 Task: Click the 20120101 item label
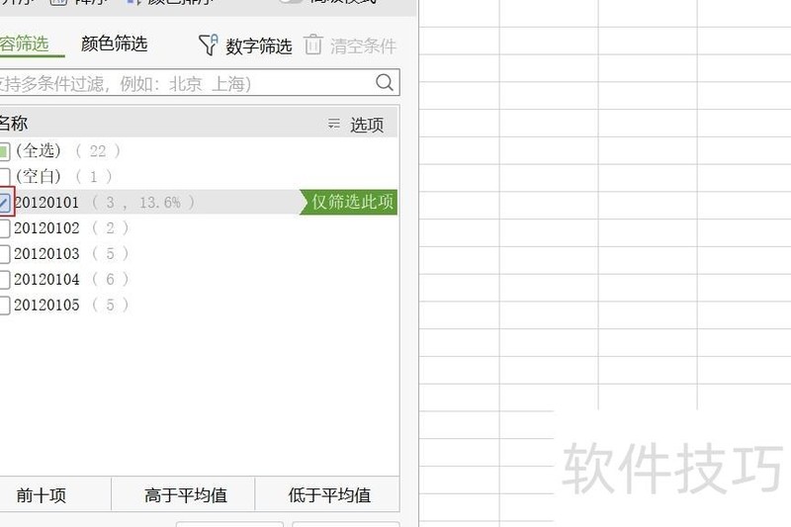[46, 203]
